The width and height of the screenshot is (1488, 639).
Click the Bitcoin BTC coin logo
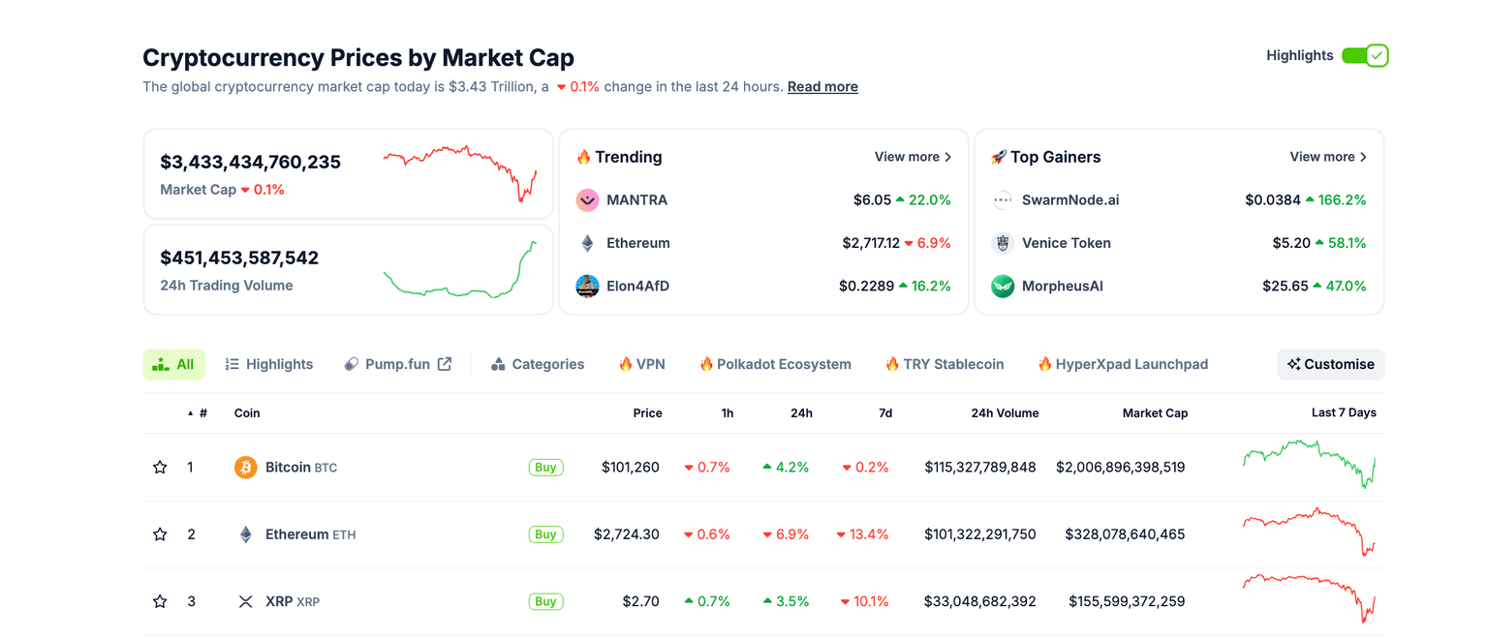[x=246, y=467]
